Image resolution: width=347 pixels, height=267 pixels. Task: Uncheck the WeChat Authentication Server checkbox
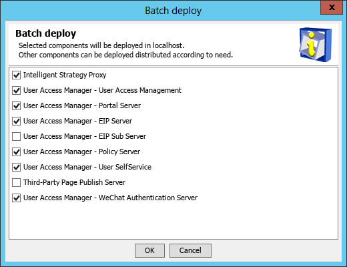(x=17, y=198)
